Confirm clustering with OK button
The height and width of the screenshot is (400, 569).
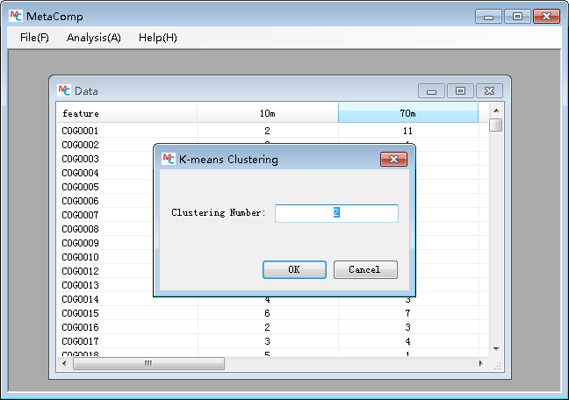pyautogui.click(x=294, y=269)
